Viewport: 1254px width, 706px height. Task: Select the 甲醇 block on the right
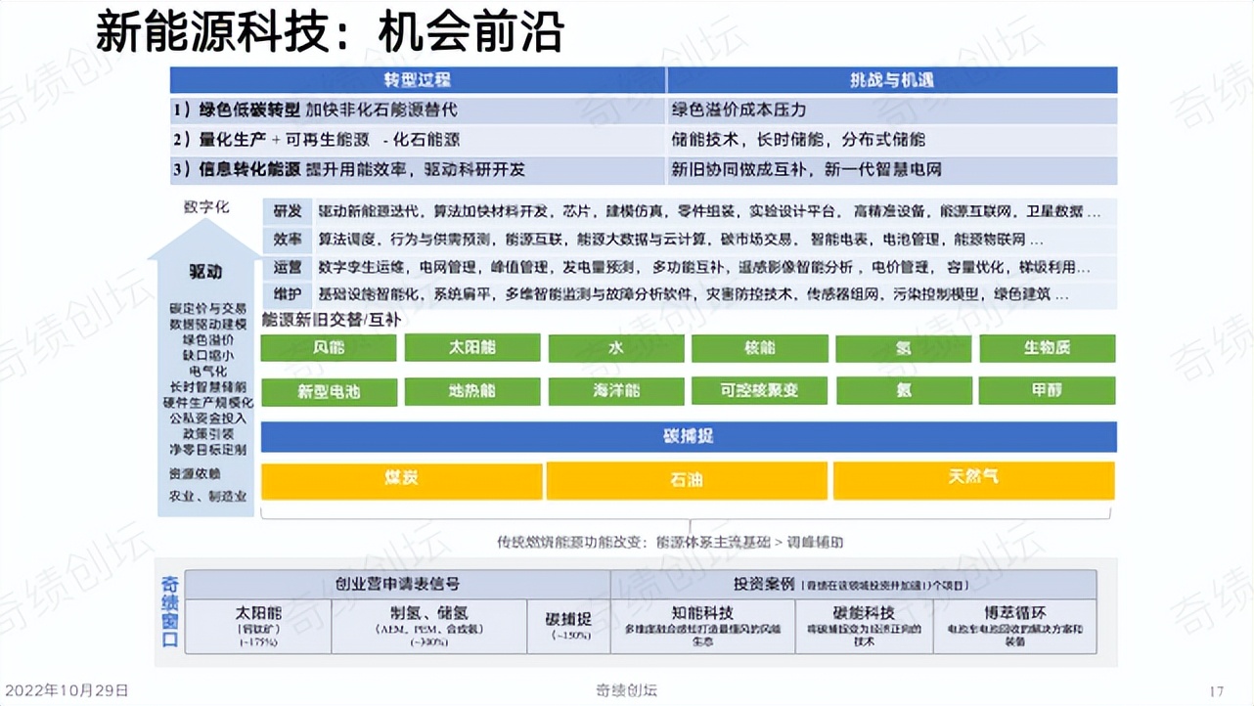coord(1044,391)
